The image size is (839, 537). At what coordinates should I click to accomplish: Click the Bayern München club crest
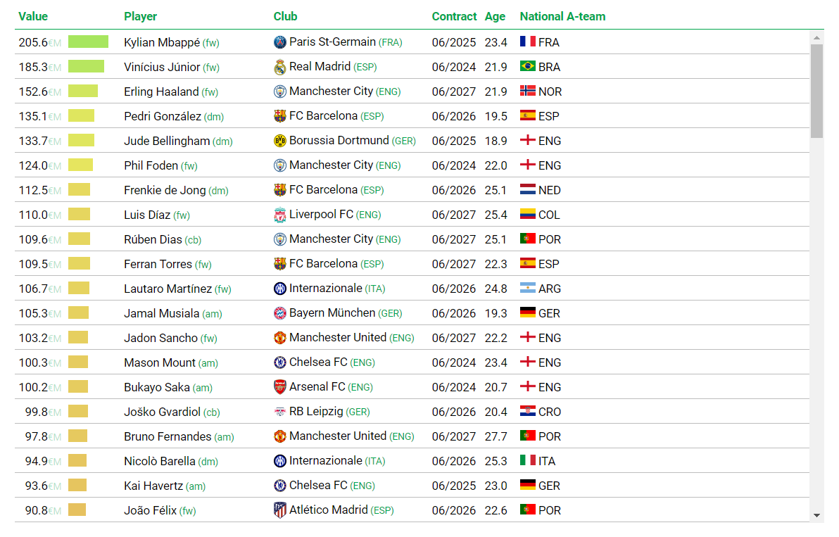point(280,313)
